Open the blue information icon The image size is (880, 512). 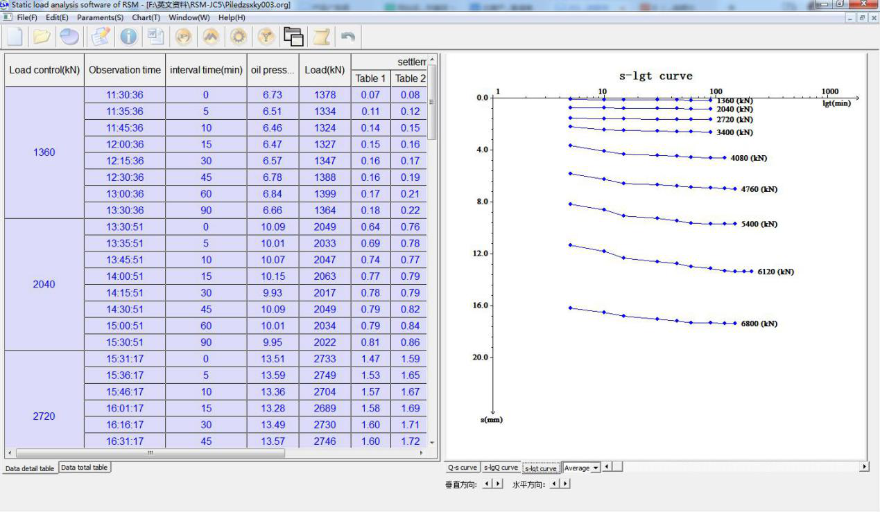pos(128,37)
